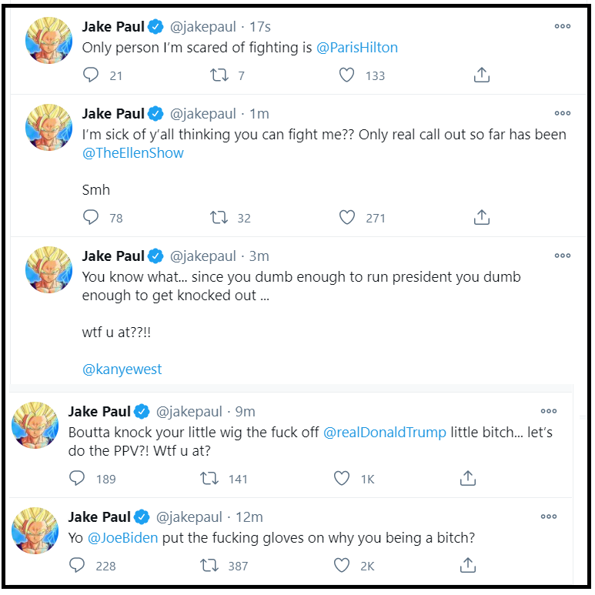Open more options on the kanyewest tweet
Viewport: 595px width, 595px height.
(563, 256)
